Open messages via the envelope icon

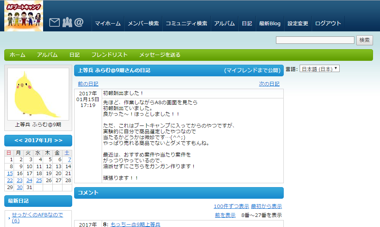tap(54, 23)
